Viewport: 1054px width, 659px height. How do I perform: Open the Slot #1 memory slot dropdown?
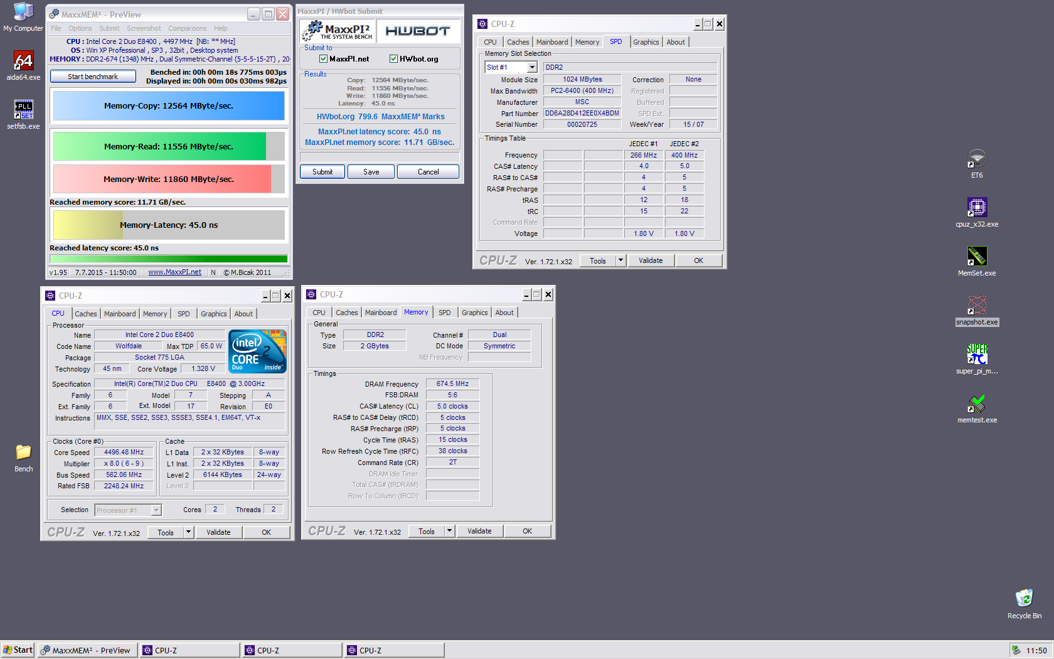pos(532,67)
